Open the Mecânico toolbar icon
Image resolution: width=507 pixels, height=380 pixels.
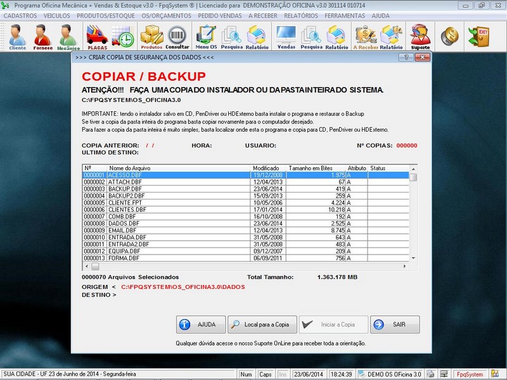(68, 37)
